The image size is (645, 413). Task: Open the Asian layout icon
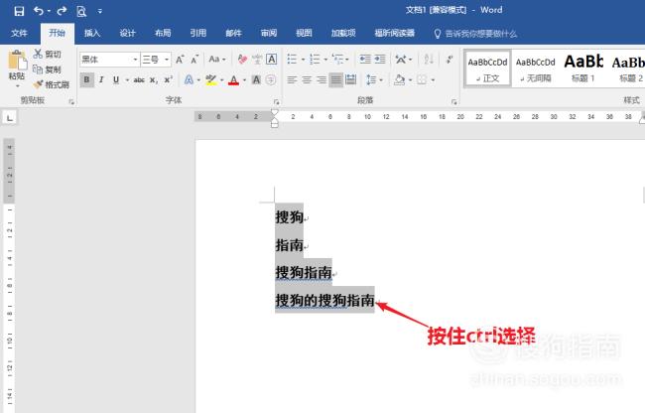coord(401,60)
